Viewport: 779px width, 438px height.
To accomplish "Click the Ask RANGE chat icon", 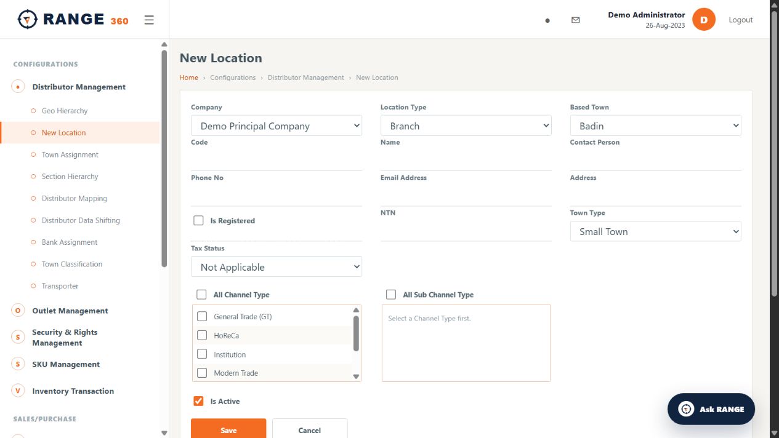I will point(686,409).
